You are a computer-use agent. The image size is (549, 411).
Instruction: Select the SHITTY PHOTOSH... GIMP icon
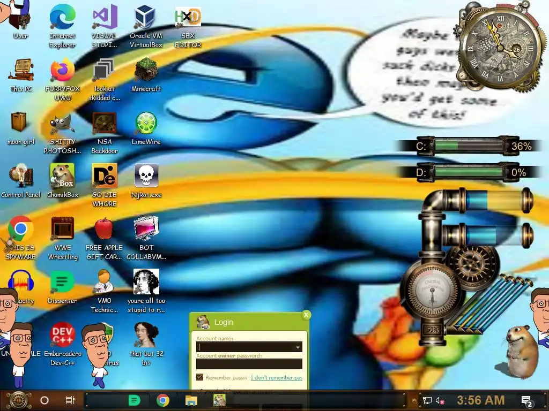tap(62, 133)
